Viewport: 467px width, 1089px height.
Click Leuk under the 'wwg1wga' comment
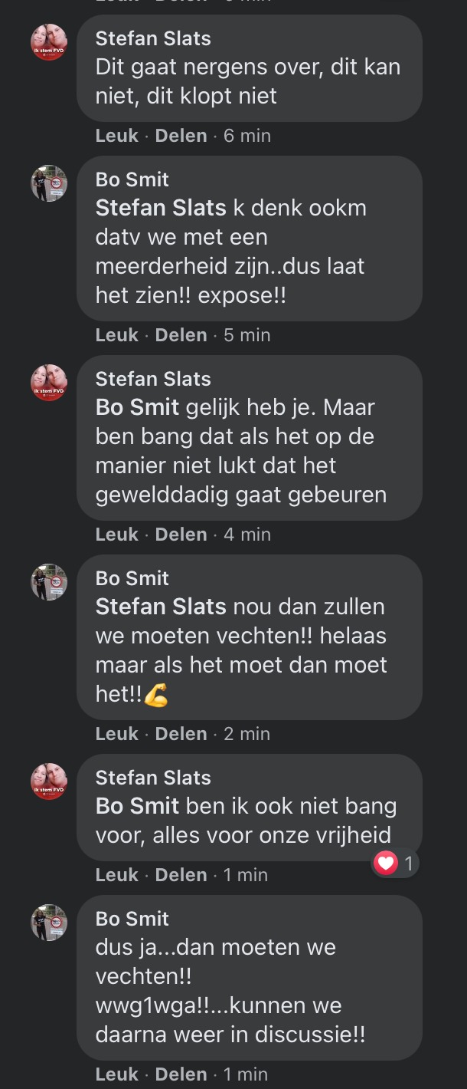pos(117,1074)
